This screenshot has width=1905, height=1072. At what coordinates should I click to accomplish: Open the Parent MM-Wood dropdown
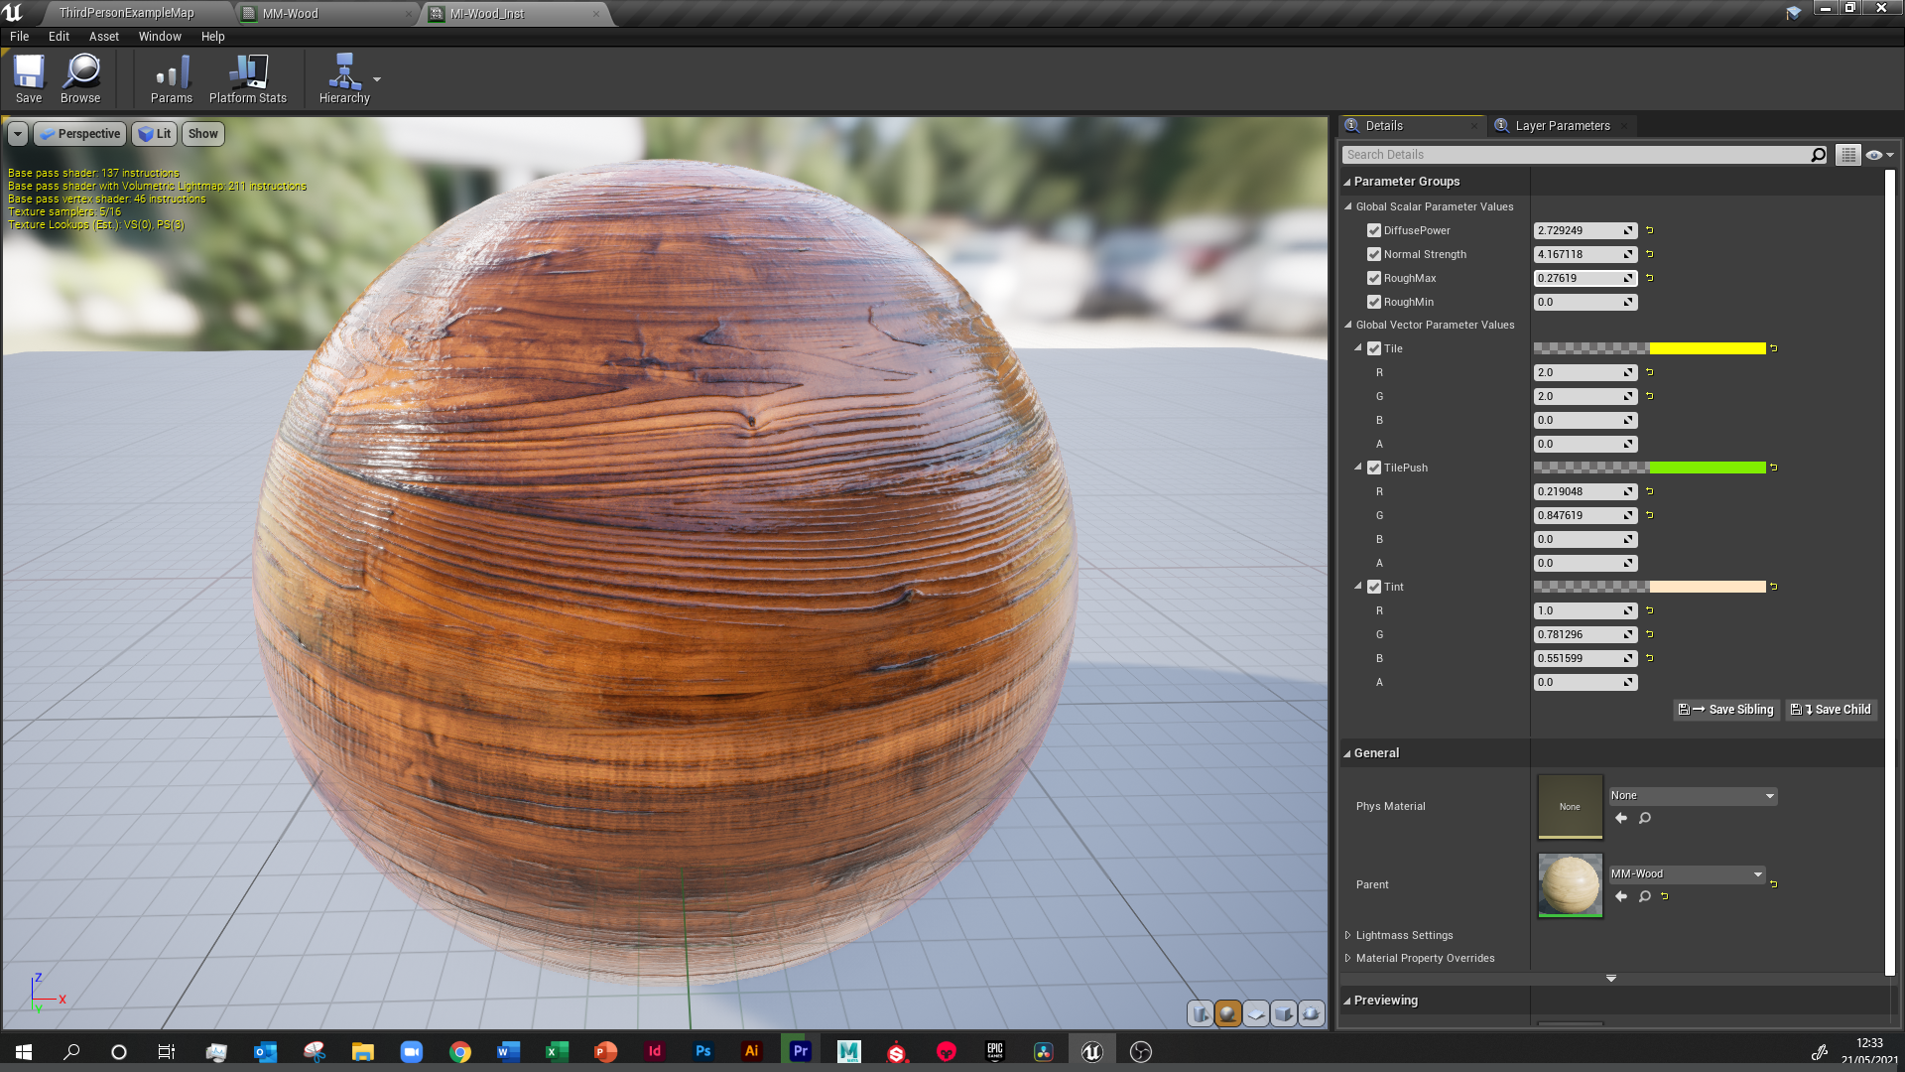coord(1686,873)
